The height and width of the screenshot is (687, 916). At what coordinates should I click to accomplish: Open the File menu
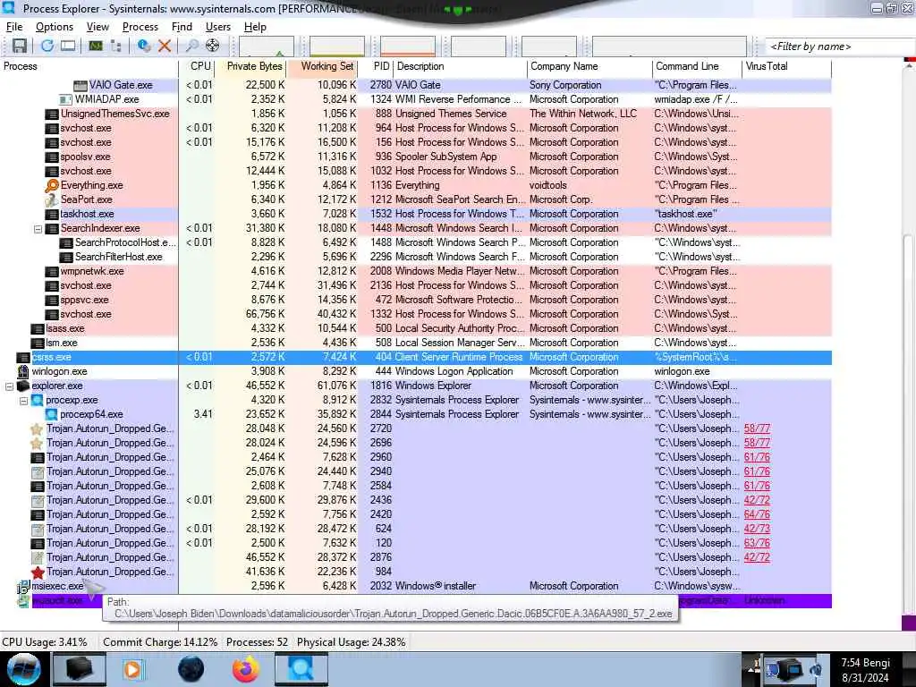[14, 27]
